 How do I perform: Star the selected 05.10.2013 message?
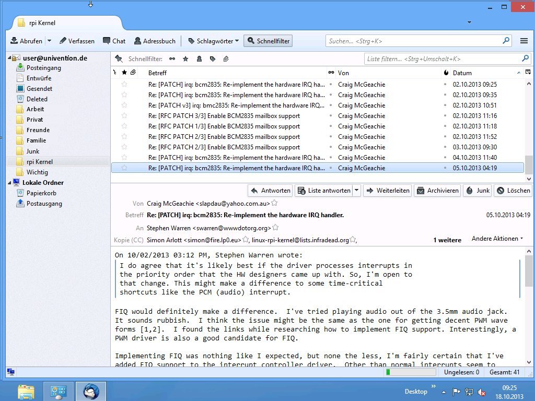click(x=124, y=168)
